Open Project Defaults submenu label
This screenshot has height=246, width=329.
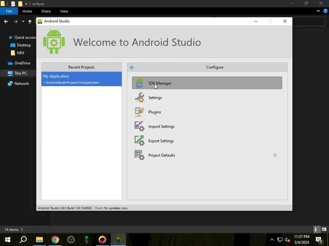(x=162, y=155)
